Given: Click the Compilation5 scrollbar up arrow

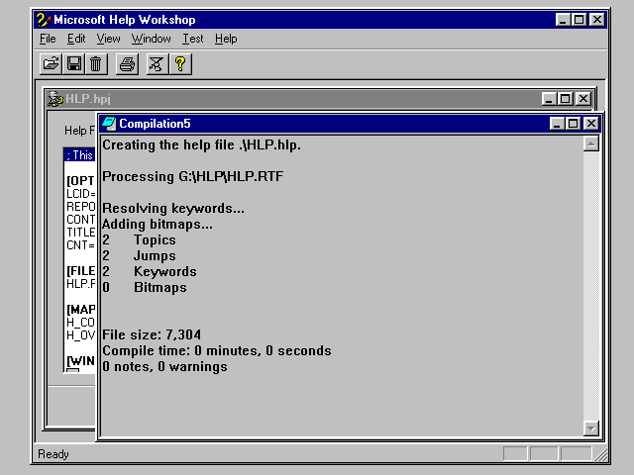Looking at the screenshot, I should (x=591, y=143).
